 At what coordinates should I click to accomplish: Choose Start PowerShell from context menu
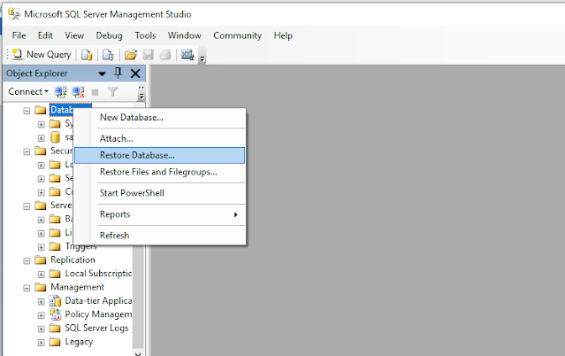(160, 193)
